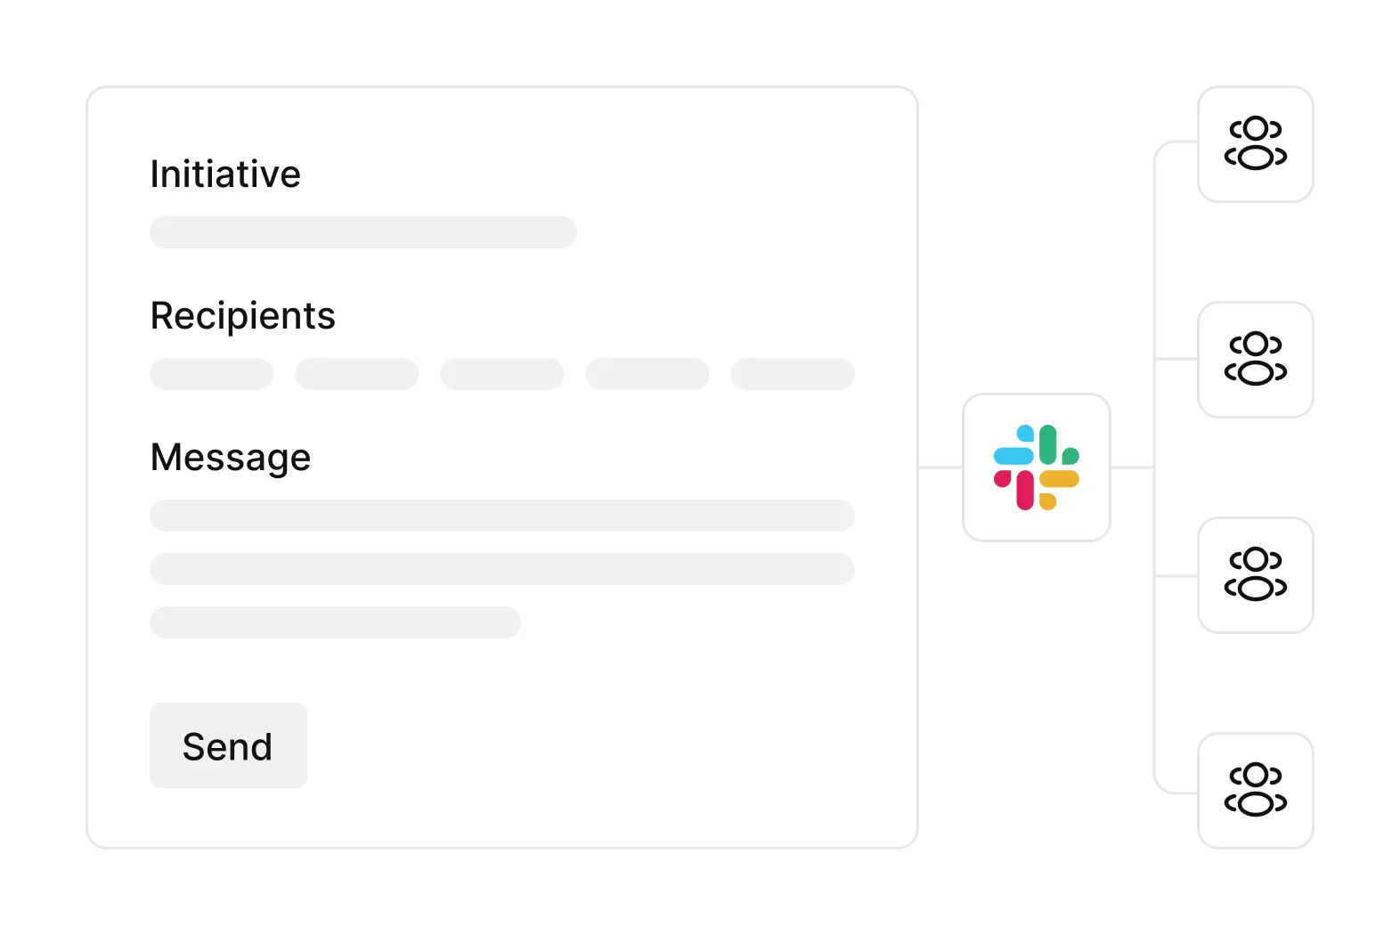Select the second recipient pill
The image size is (1400, 935).
[x=356, y=374]
